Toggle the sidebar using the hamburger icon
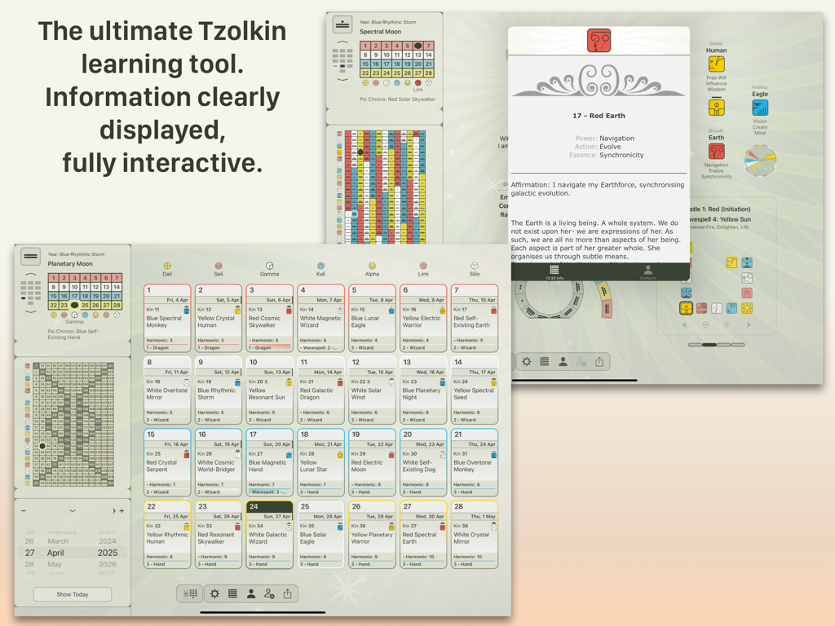Viewport: 835px width, 626px height. pyautogui.click(x=31, y=257)
